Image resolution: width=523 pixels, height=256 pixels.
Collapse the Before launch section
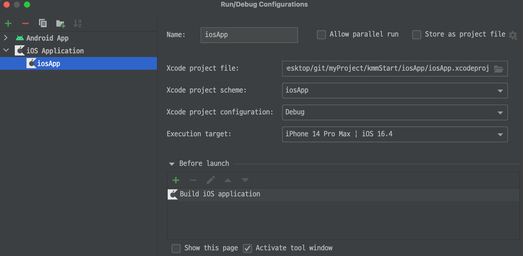pyautogui.click(x=172, y=164)
